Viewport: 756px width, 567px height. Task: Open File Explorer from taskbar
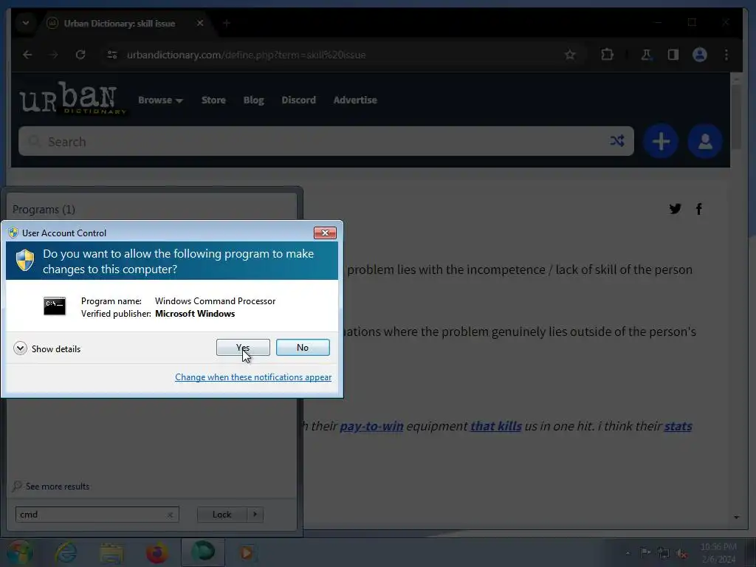click(111, 553)
